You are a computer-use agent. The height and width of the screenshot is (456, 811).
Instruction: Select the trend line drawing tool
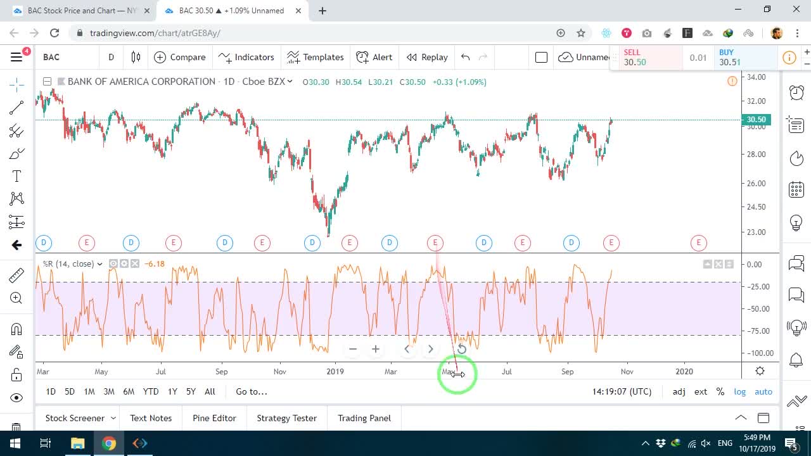[16, 108]
